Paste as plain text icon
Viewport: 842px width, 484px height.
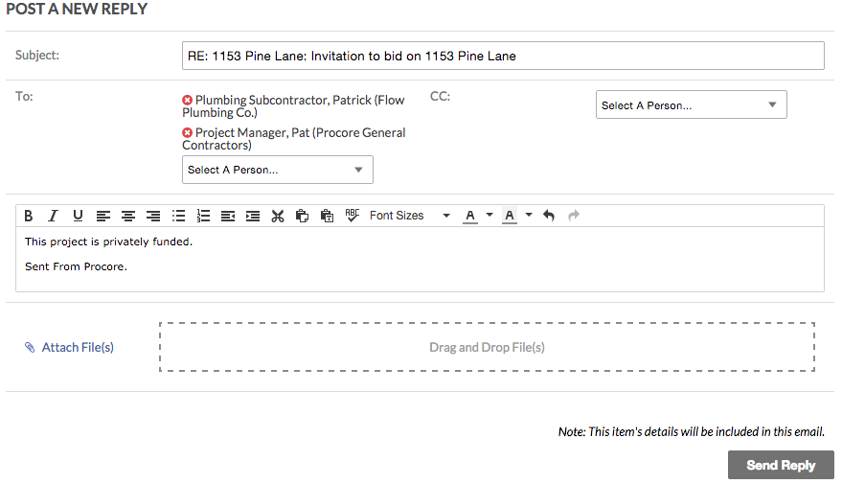click(x=327, y=216)
